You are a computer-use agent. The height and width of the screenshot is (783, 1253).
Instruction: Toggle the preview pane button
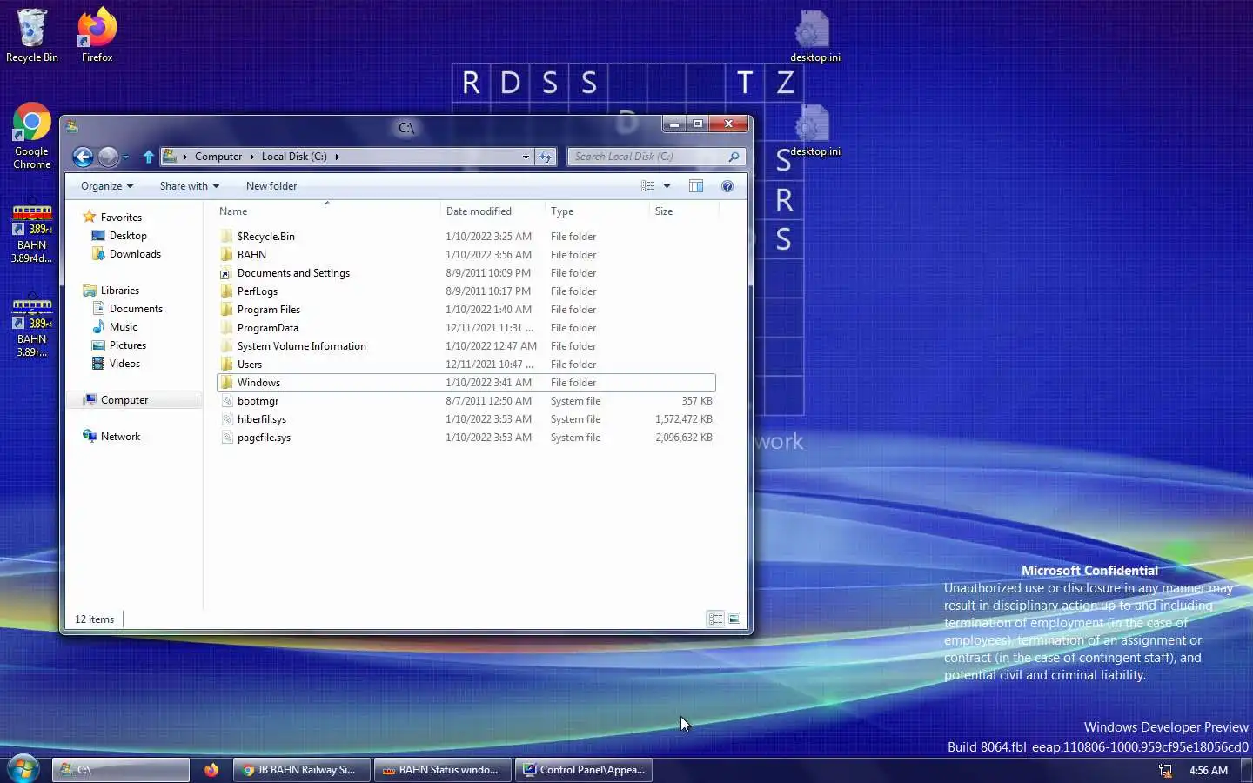(x=695, y=186)
